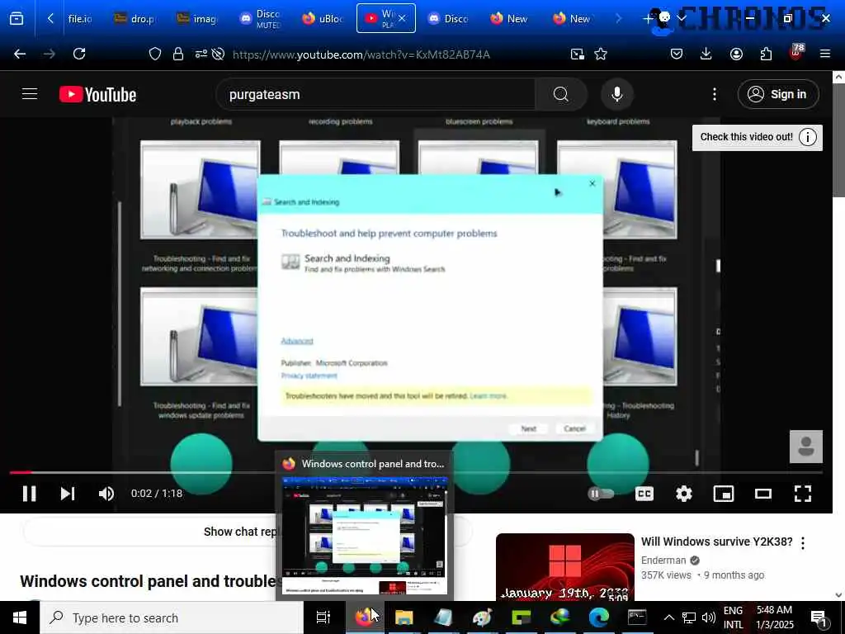Mute the video using the speaker icon
Viewport: 845px width, 634px height.
[106, 494]
